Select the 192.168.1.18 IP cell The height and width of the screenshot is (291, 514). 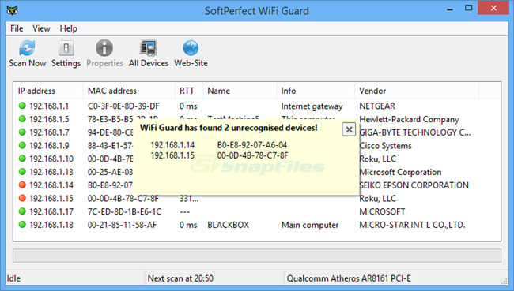(x=51, y=225)
